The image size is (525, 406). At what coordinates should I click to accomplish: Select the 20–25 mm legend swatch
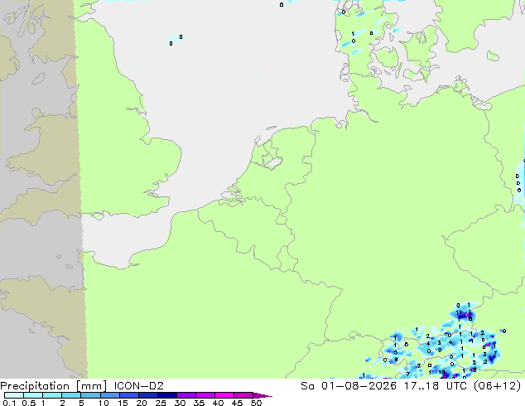[147, 395]
